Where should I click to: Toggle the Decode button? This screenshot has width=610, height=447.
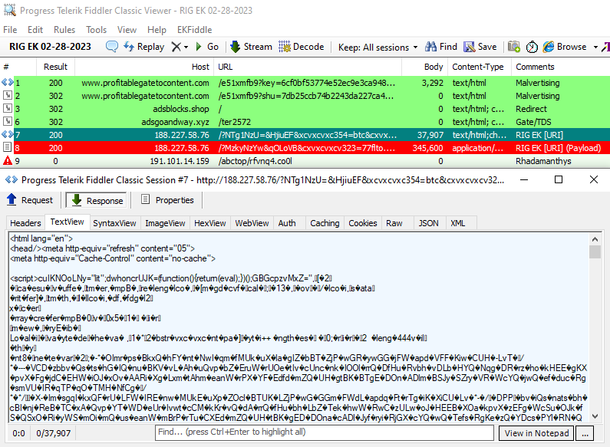302,47
